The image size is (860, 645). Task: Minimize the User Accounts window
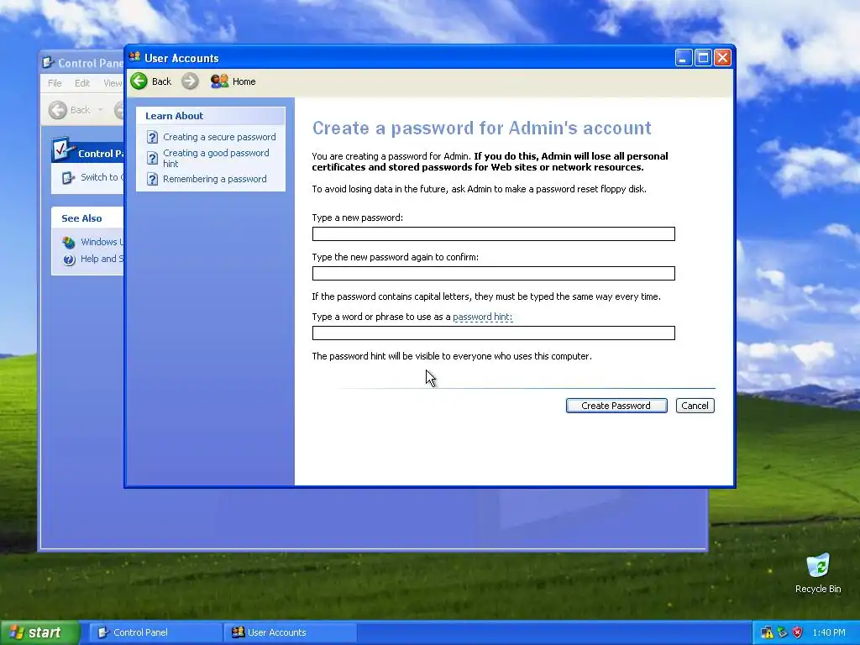tap(684, 58)
